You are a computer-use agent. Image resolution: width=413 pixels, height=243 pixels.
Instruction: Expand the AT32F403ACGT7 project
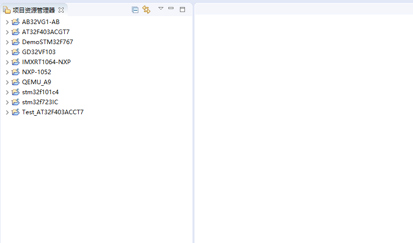pyautogui.click(x=8, y=32)
